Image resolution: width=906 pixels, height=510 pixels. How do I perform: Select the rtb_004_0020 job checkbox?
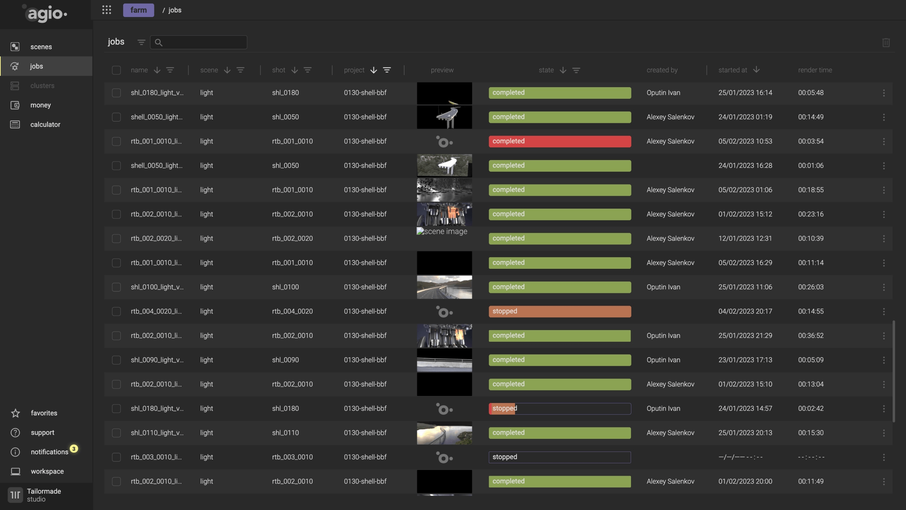tap(116, 312)
